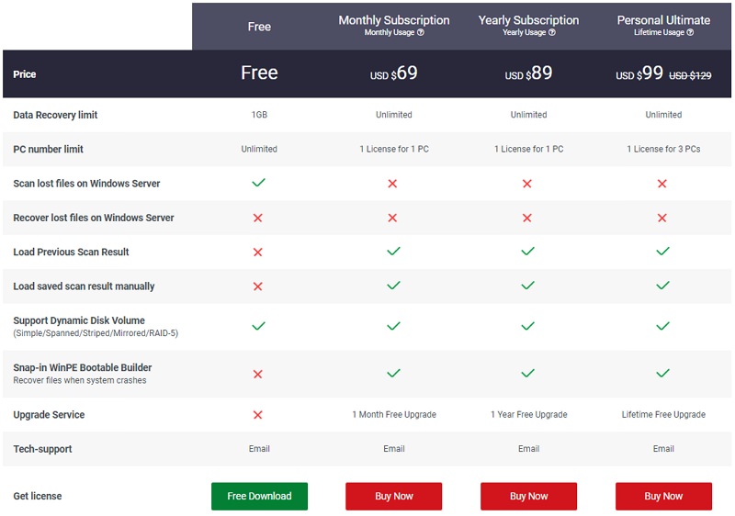Click the Ultimate checkmark for Load Previous Scan Result
The height and width of the screenshot is (516, 735).
662,251
